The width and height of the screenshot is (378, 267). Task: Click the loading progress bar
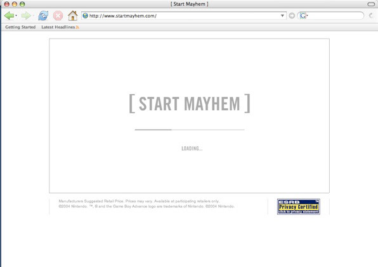pos(190,130)
